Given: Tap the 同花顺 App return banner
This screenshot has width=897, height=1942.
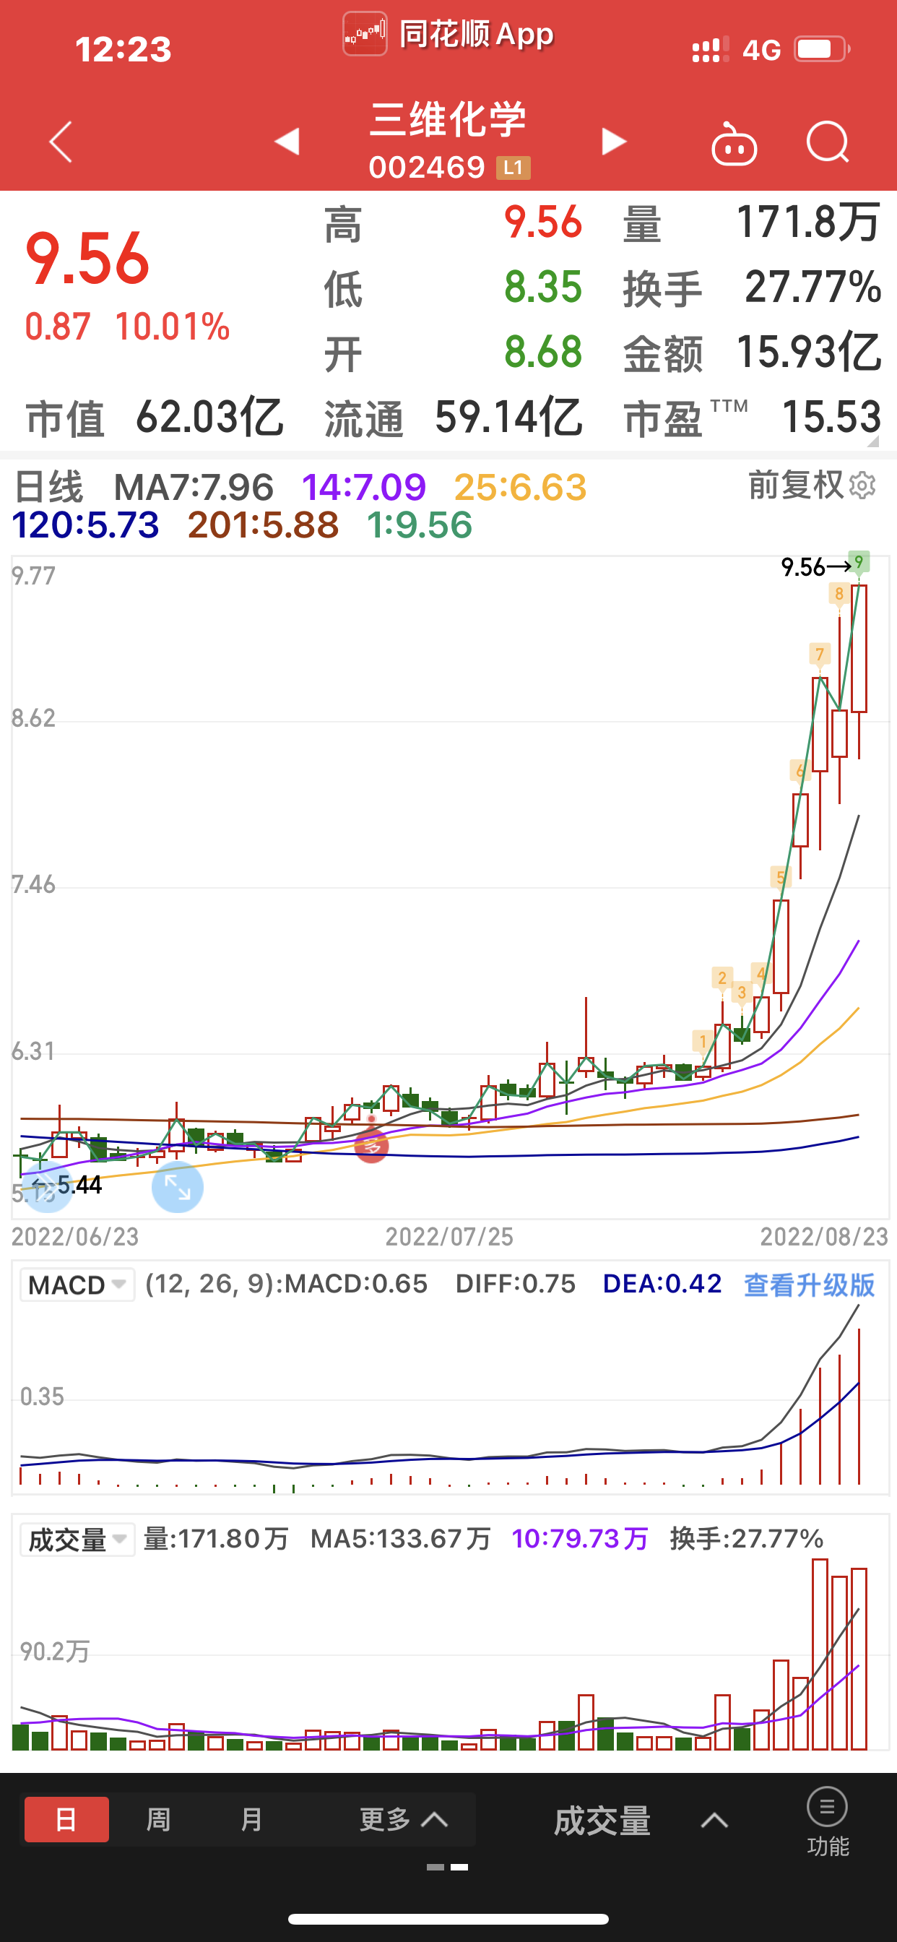Looking at the screenshot, I should (x=448, y=35).
